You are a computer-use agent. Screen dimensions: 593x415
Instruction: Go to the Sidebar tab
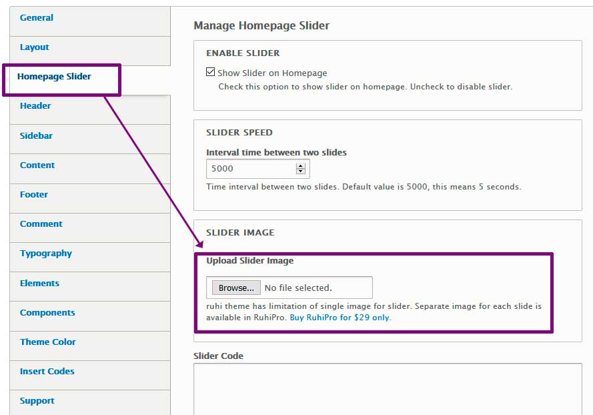tap(36, 136)
